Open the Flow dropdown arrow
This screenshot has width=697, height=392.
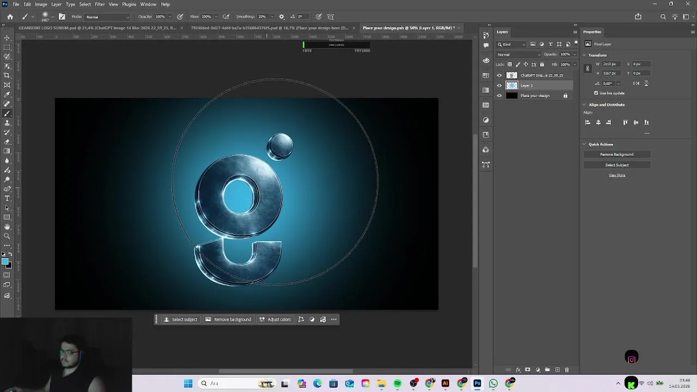pos(216,17)
